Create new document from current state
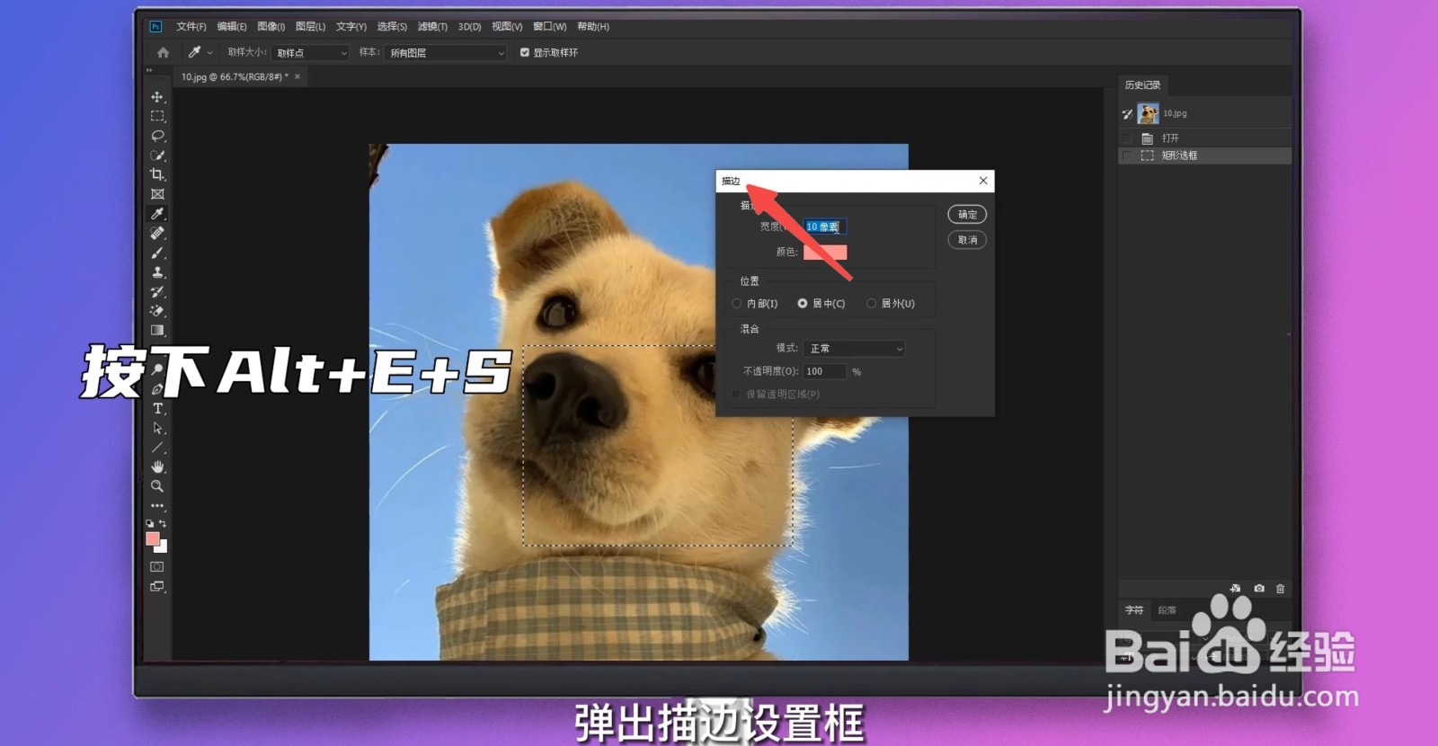The height and width of the screenshot is (746, 1438). pyautogui.click(x=1236, y=589)
